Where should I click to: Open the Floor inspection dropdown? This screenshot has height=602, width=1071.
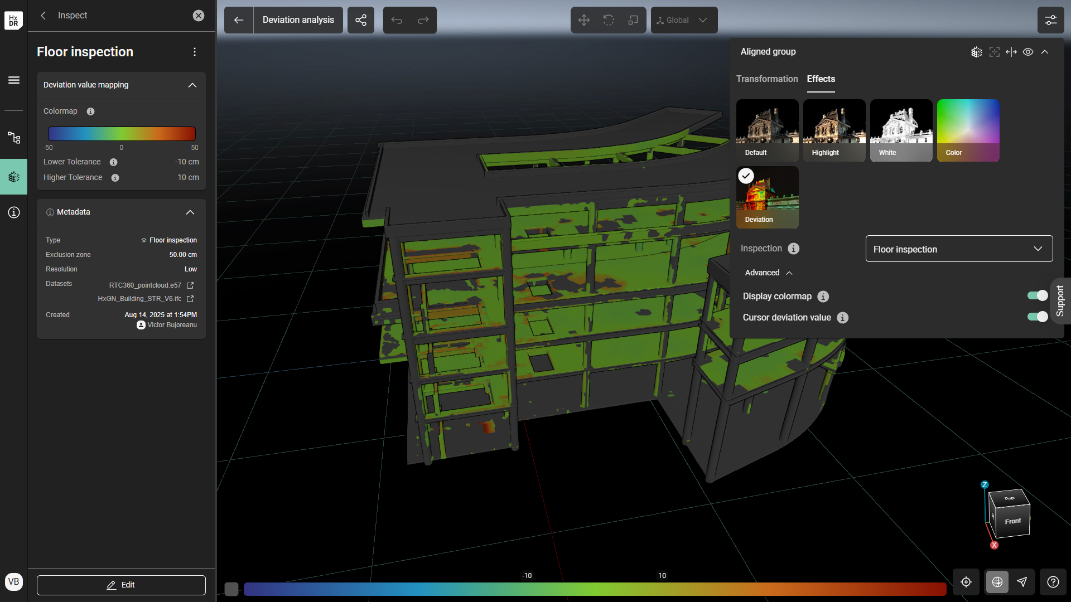(959, 249)
